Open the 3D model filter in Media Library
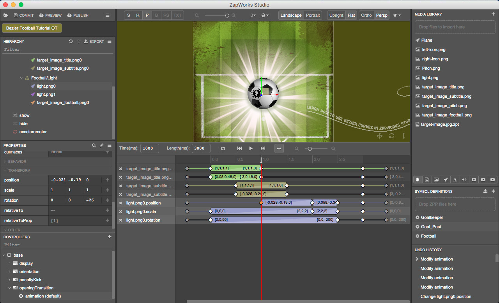 pos(446,180)
